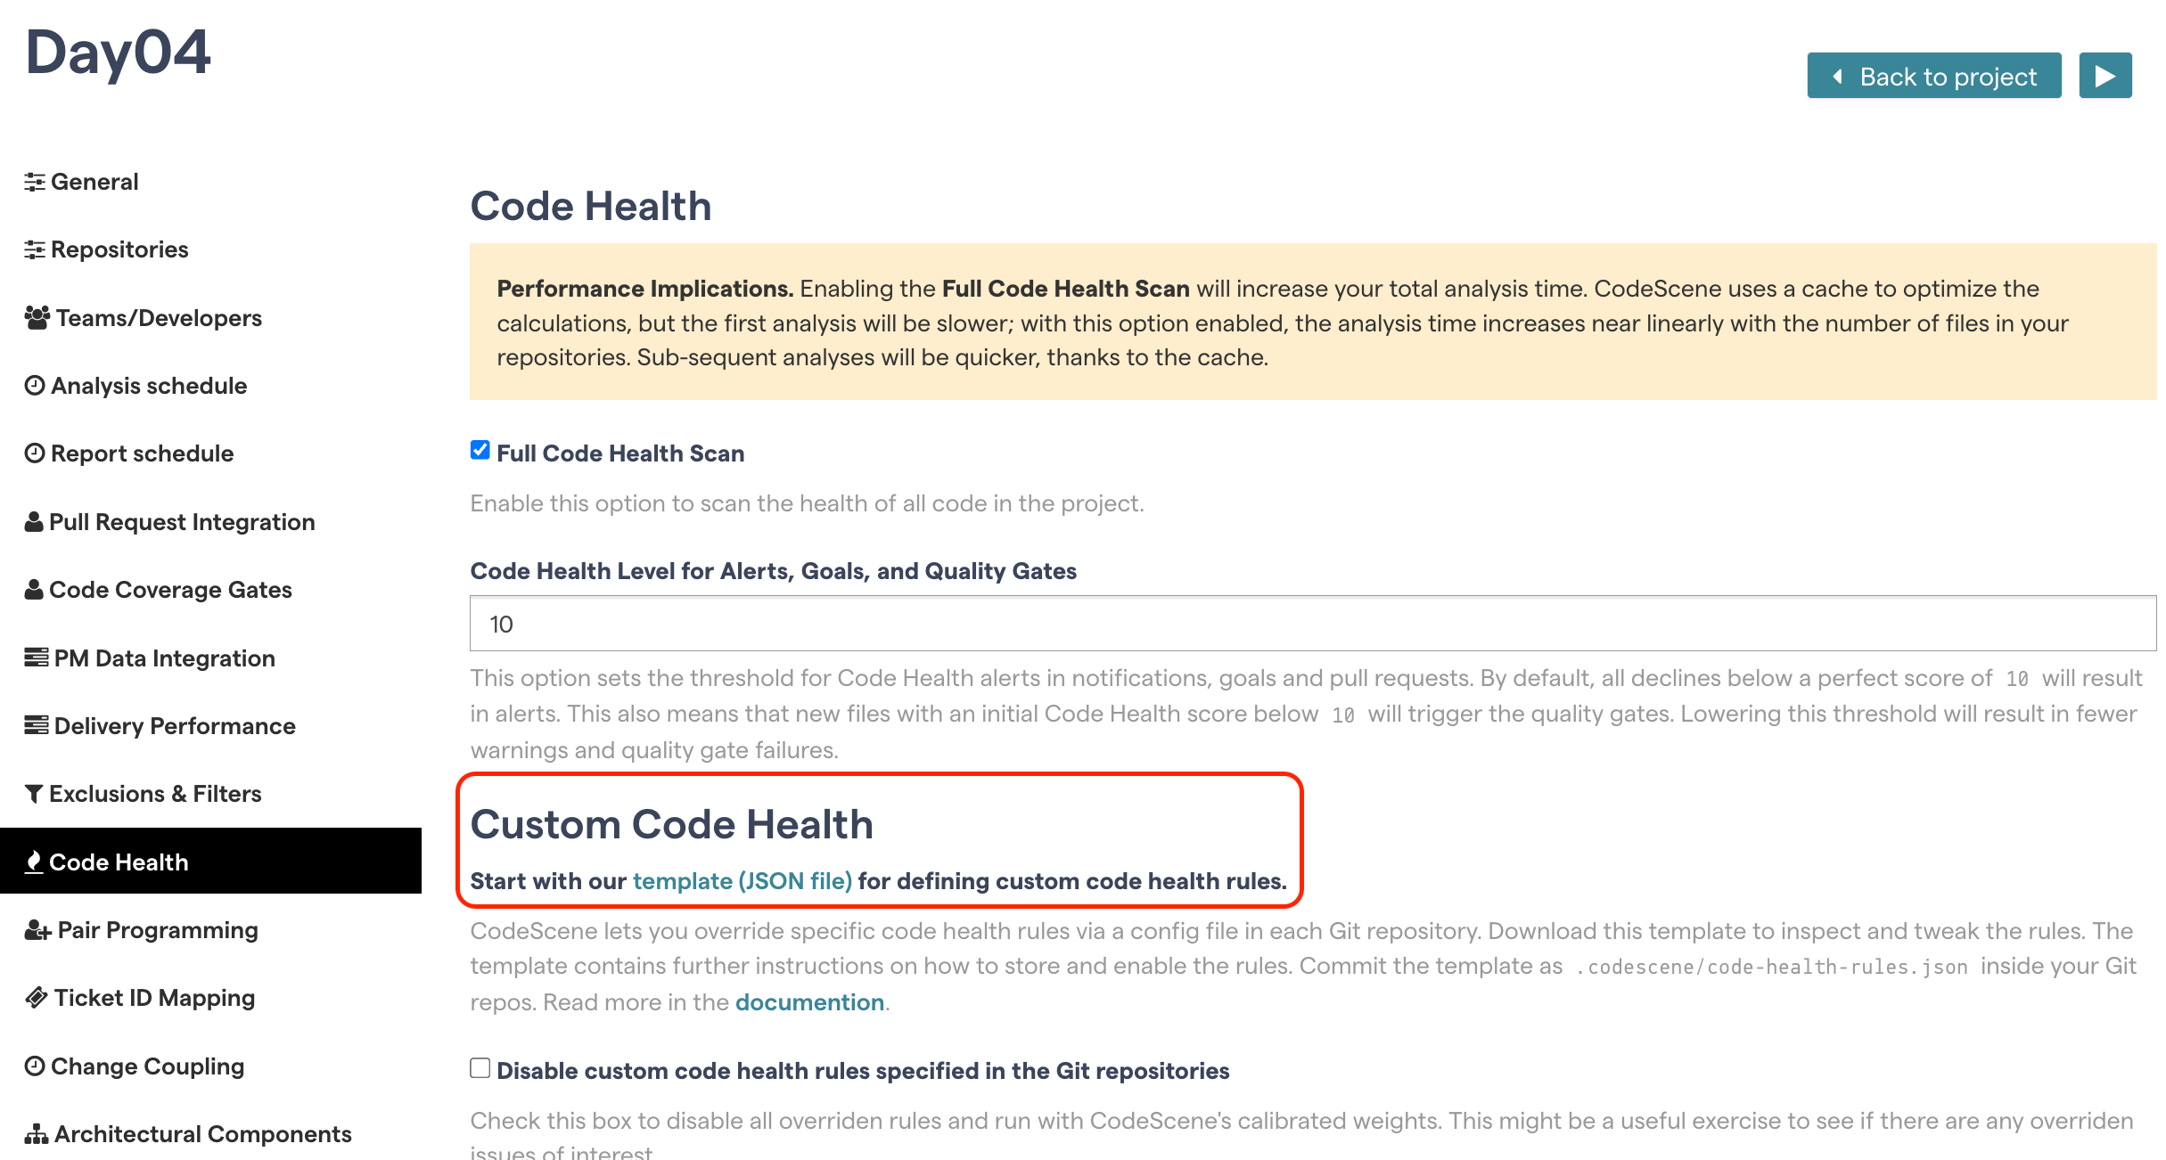Click the General sliders icon
Viewport: 2166px width, 1160px height.
coord(35,182)
